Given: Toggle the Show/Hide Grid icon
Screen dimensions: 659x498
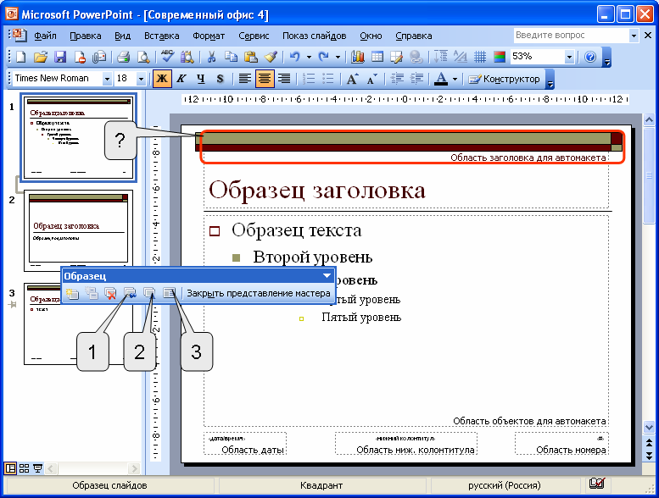Looking at the screenshot, I should click(479, 57).
